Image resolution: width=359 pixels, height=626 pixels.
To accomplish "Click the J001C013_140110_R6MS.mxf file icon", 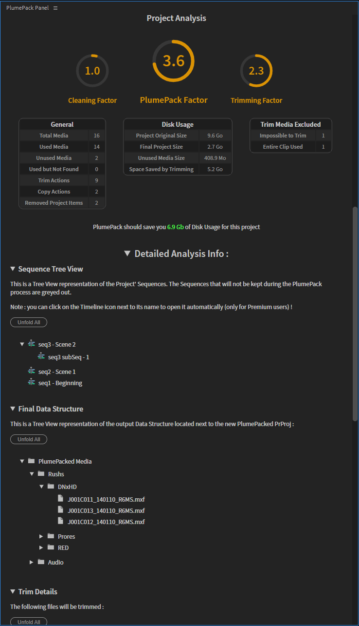I will click(60, 509).
